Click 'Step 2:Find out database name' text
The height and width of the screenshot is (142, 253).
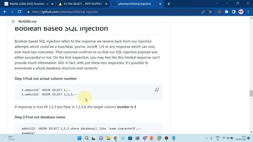pos(40,117)
